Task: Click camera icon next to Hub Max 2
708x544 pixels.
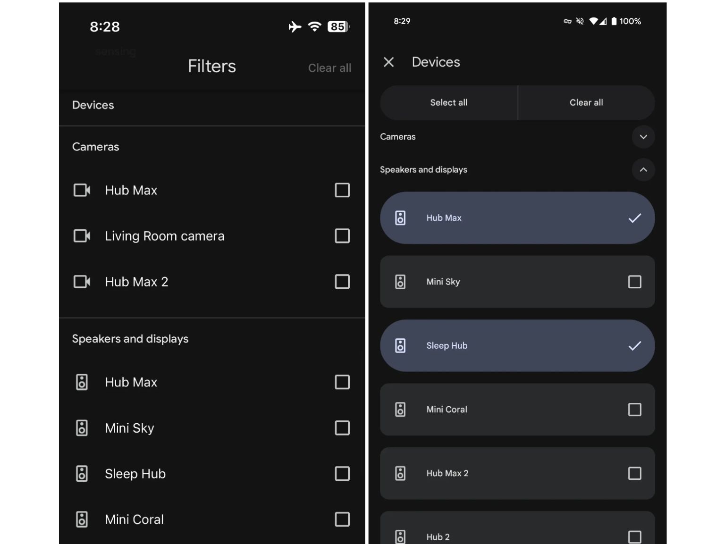Action: point(82,282)
